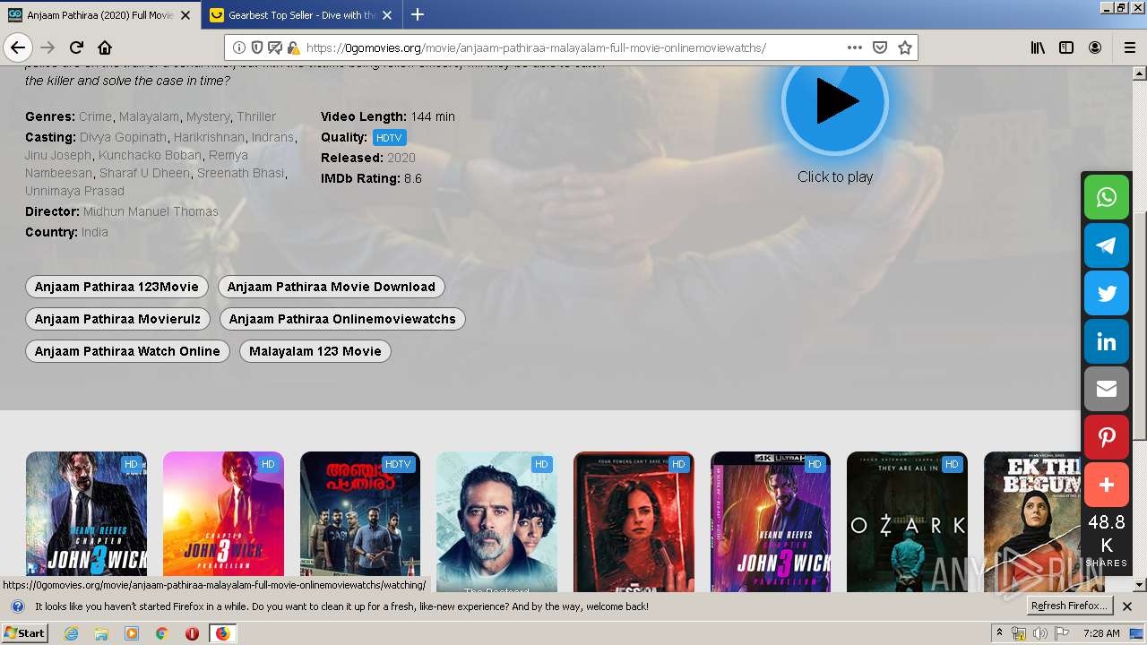Share via Telegram icon

(x=1107, y=245)
